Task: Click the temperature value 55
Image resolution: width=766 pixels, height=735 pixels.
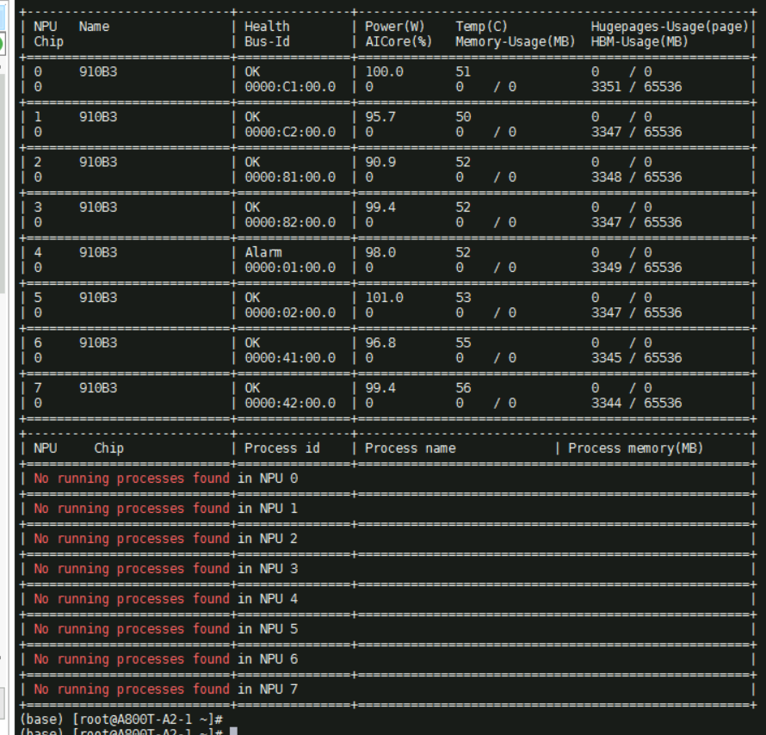Action: 463,343
